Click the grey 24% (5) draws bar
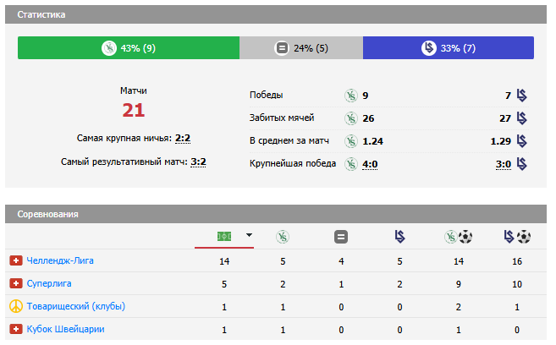Viewport: 556px width, 345px height. pyautogui.click(x=301, y=48)
